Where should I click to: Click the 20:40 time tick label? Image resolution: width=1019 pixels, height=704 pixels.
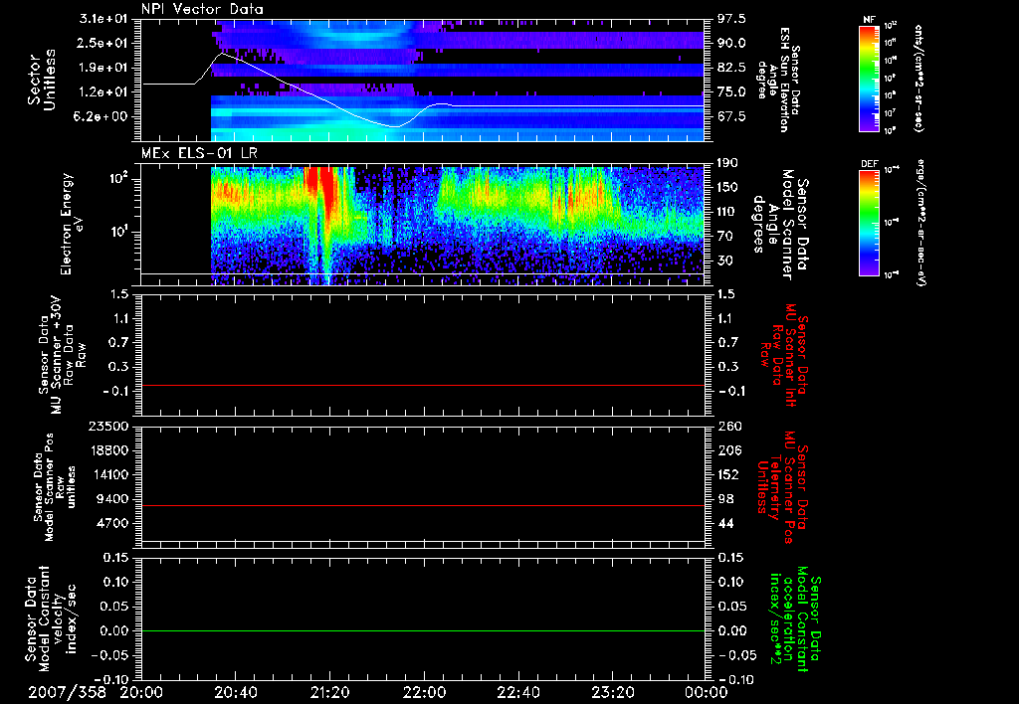[235, 692]
